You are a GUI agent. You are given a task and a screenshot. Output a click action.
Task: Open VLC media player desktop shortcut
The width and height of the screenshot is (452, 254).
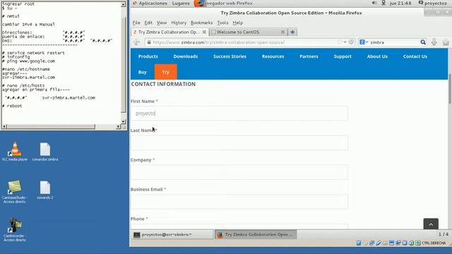click(x=15, y=151)
